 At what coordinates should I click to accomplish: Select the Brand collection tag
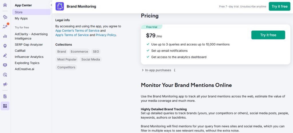point(62,52)
